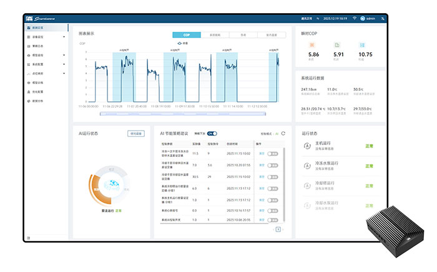Expand the fourth sidebar item's dropdown arrow

[x=64, y=55]
